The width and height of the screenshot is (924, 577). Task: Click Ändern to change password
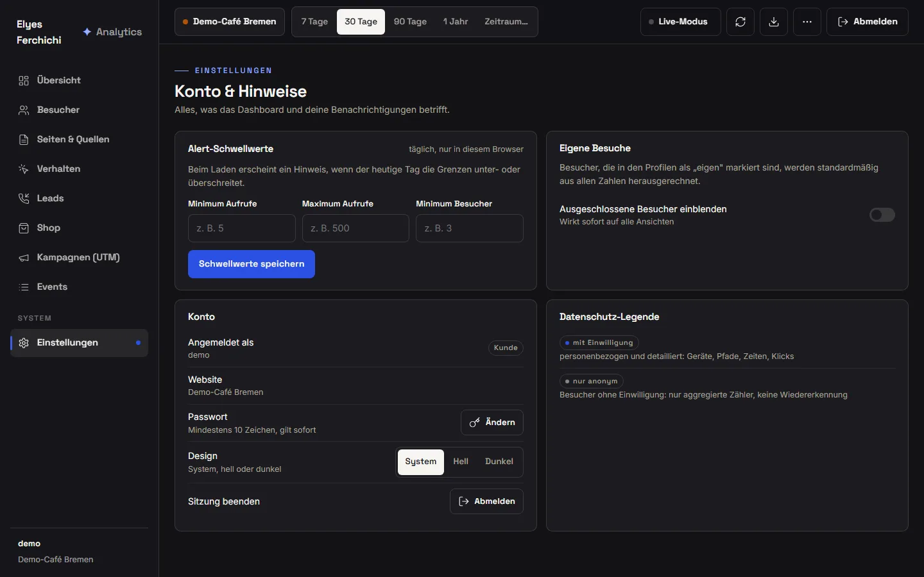(492, 422)
